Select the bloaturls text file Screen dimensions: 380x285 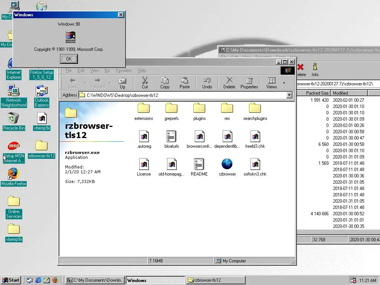(171, 140)
